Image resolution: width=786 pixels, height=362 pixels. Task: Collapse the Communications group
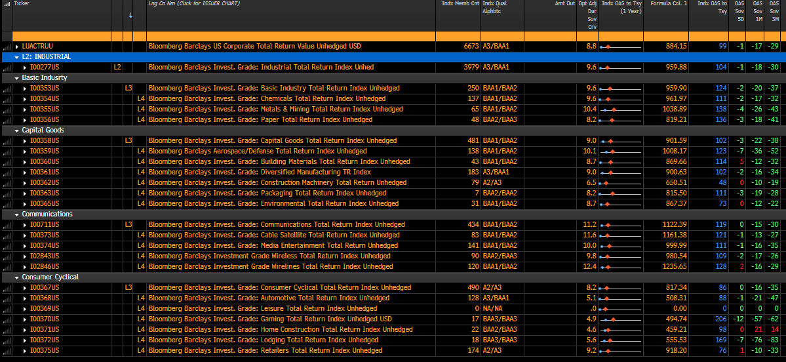[16, 214]
